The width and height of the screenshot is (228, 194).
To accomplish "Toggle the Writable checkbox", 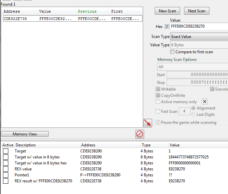I will click(158, 89).
